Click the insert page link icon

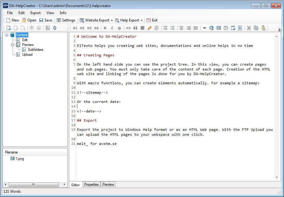click(233, 28)
